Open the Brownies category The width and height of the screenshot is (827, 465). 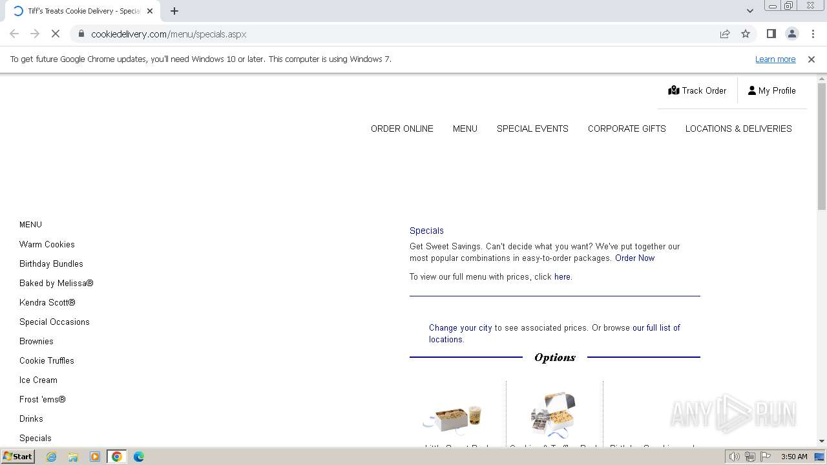point(36,342)
